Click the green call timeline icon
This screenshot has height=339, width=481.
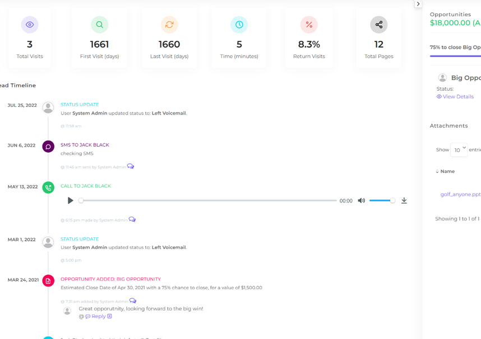(48, 187)
